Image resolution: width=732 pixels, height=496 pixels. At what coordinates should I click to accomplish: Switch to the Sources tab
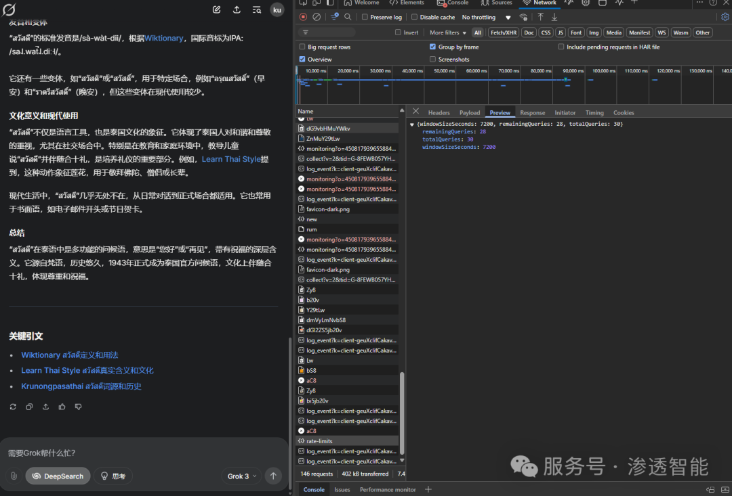(x=496, y=3)
